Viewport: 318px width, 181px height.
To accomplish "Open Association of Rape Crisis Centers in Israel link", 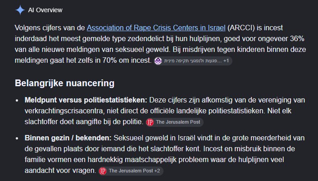I will tap(156, 28).
